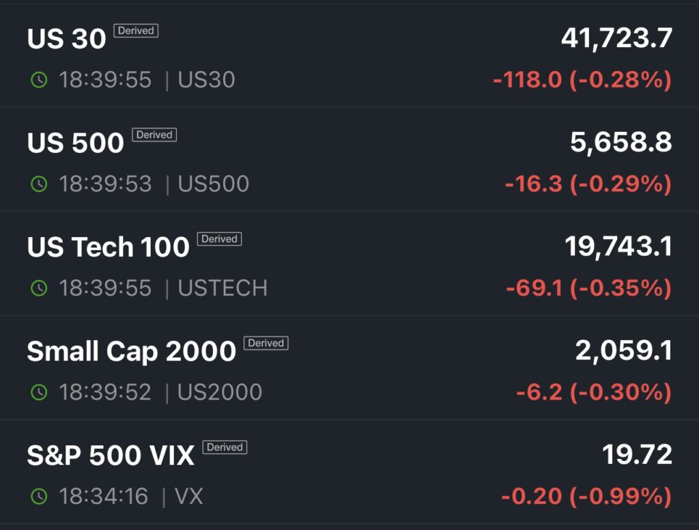Click the Derived badge next to US 30
Image resolution: width=699 pixels, height=530 pixels.
(x=136, y=31)
